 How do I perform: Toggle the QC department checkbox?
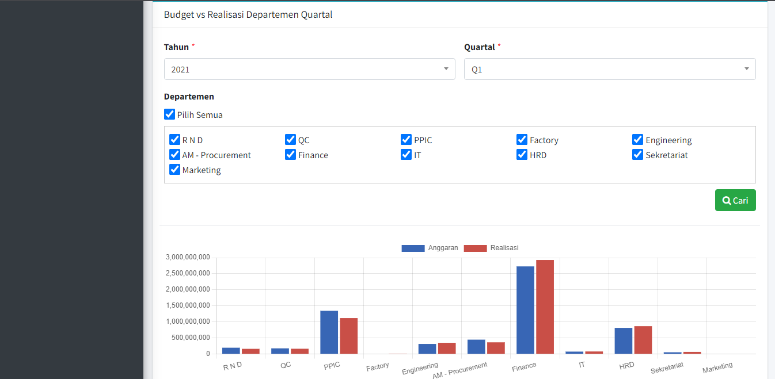coord(290,140)
